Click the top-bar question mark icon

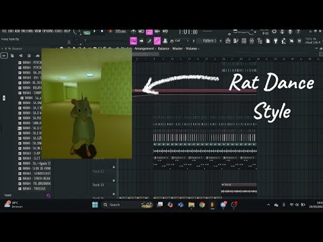[298, 32]
